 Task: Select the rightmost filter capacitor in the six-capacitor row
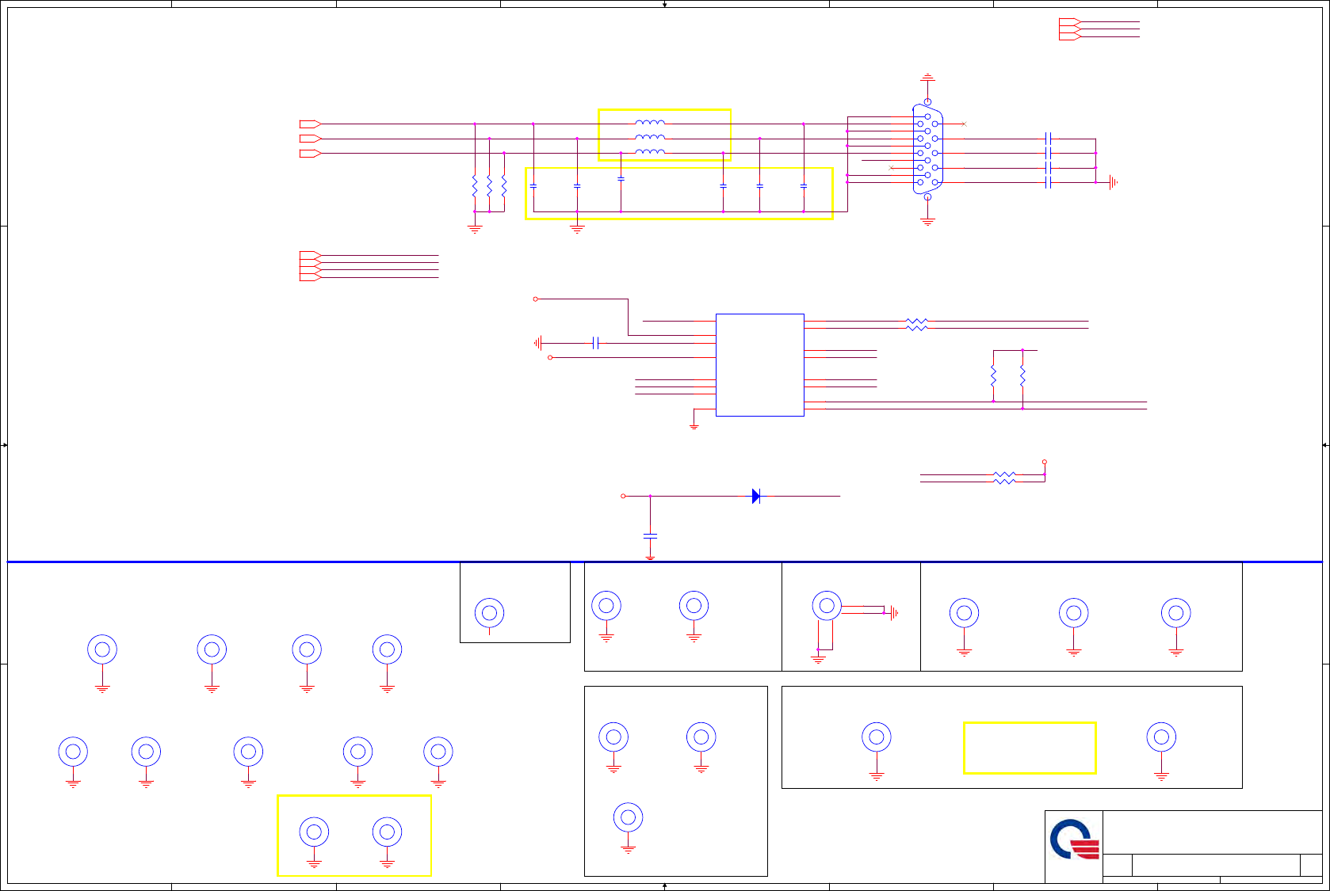pos(804,186)
